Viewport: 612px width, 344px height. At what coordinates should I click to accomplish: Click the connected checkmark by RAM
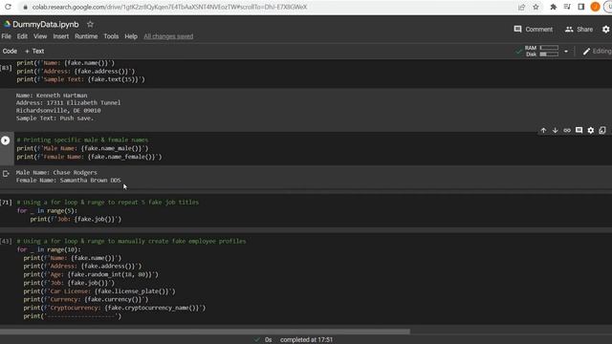(x=518, y=51)
